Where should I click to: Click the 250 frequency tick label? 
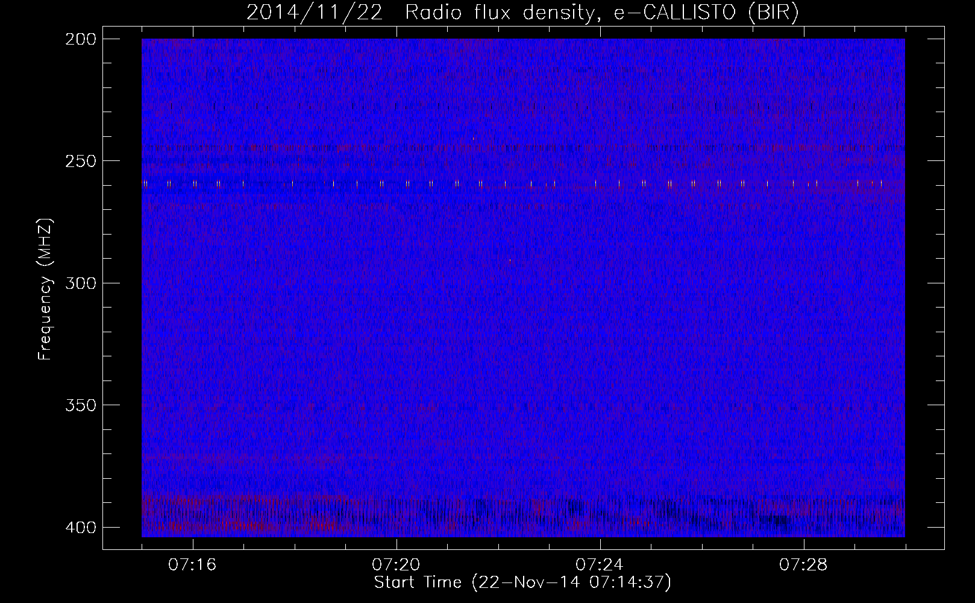pyautogui.click(x=80, y=161)
